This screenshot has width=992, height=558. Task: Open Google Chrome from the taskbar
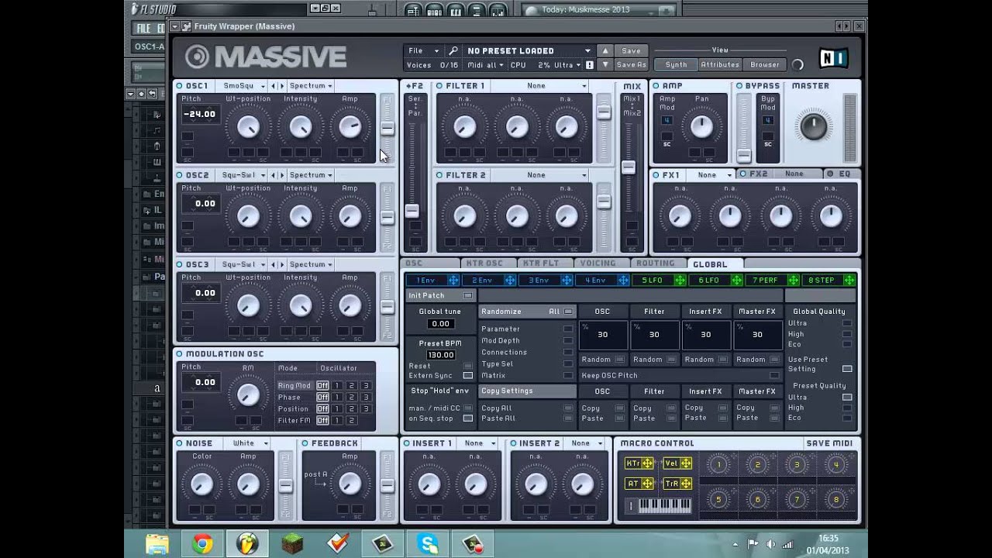(203, 544)
